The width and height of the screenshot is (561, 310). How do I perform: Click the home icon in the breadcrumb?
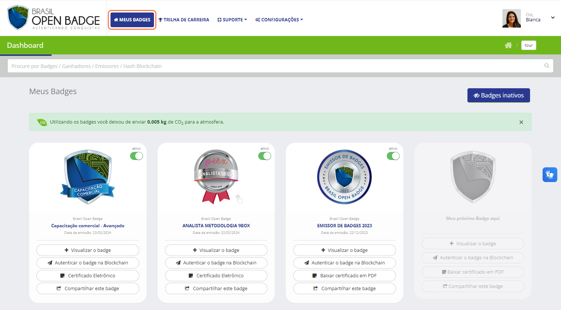point(508,45)
